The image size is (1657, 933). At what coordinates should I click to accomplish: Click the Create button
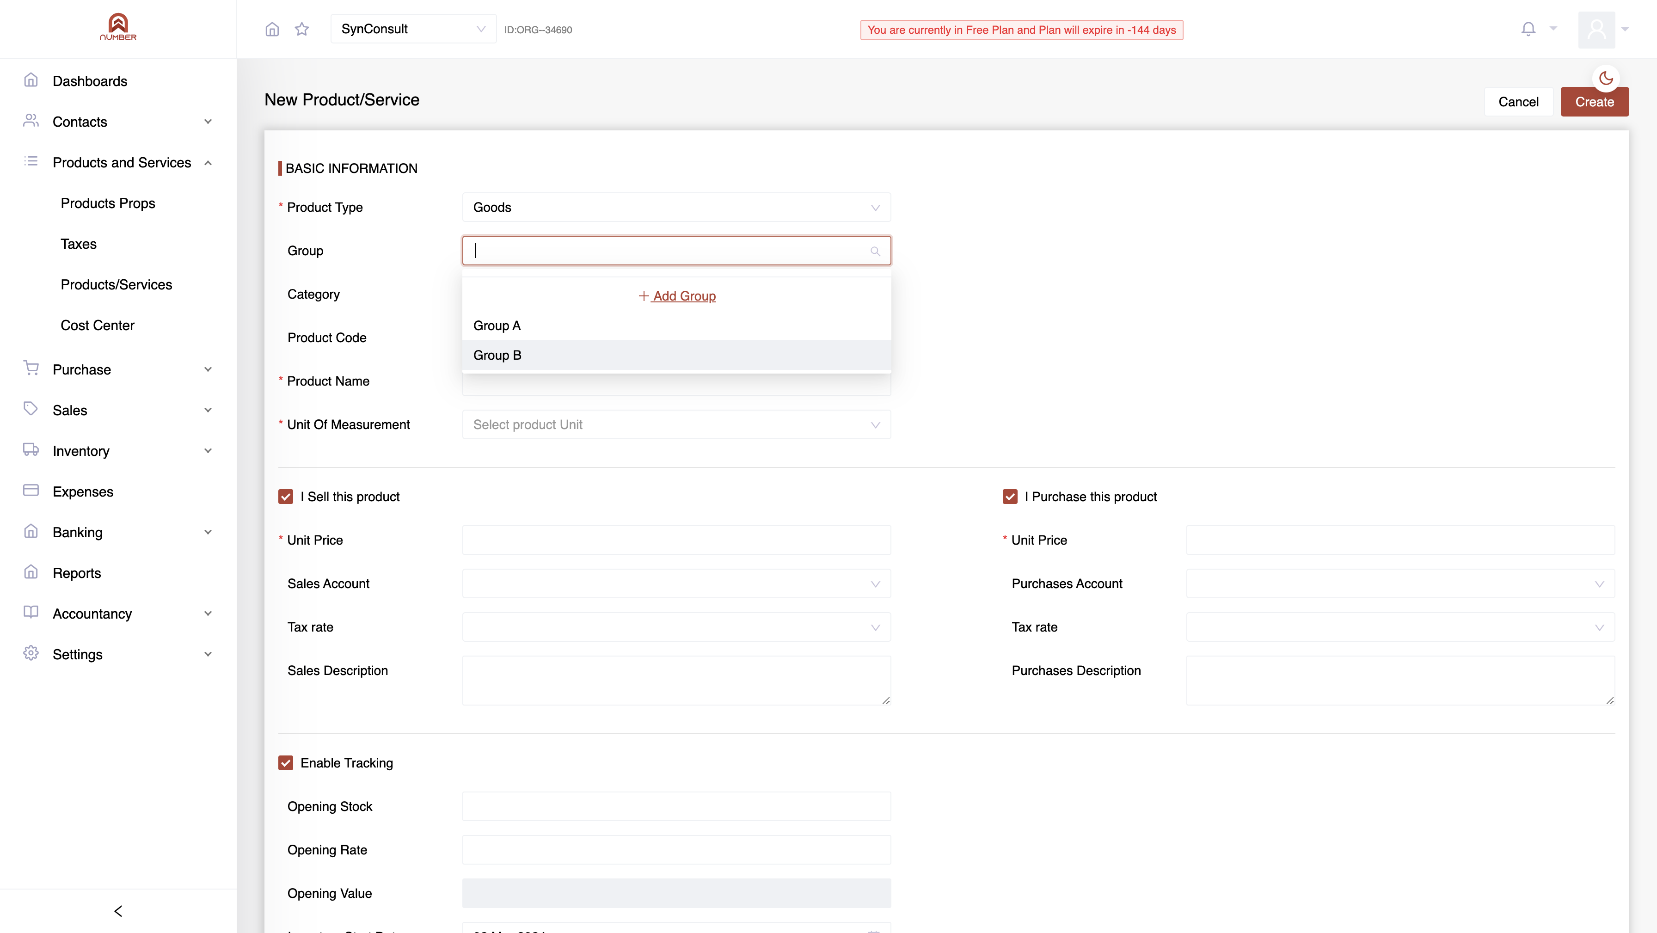pos(1594,102)
